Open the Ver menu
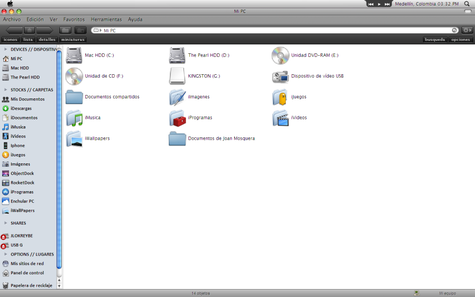Screen dimensions: 475x297 coord(54,19)
